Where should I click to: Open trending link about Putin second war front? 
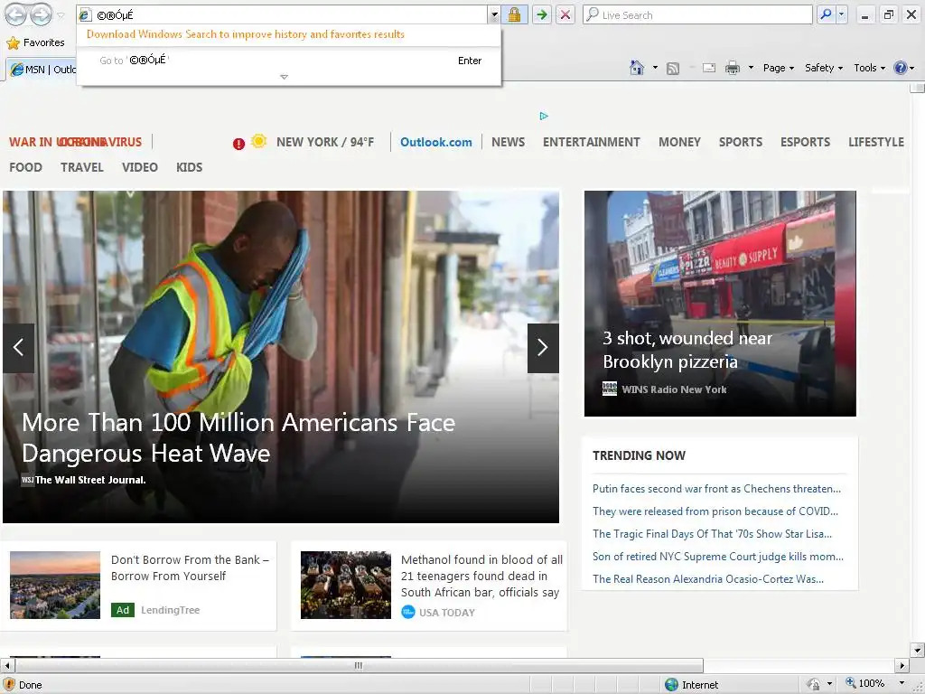pyautogui.click(x=716, y=489)
